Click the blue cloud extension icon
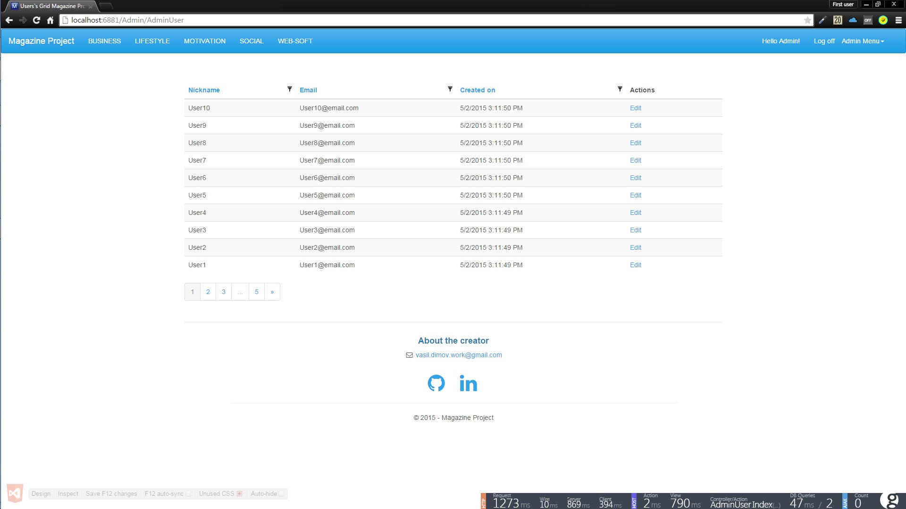 coord(853,20)
